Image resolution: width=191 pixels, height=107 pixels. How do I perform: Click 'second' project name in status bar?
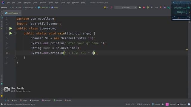click(x=172, y=104)
